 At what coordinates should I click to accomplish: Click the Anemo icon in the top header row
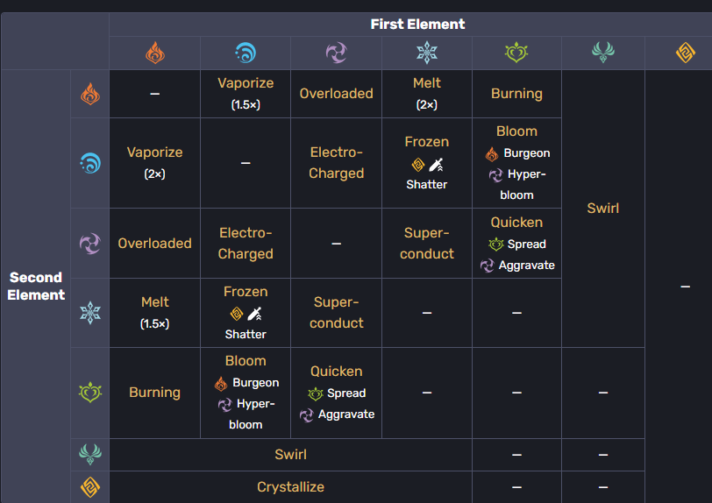(x=603, y=53)
